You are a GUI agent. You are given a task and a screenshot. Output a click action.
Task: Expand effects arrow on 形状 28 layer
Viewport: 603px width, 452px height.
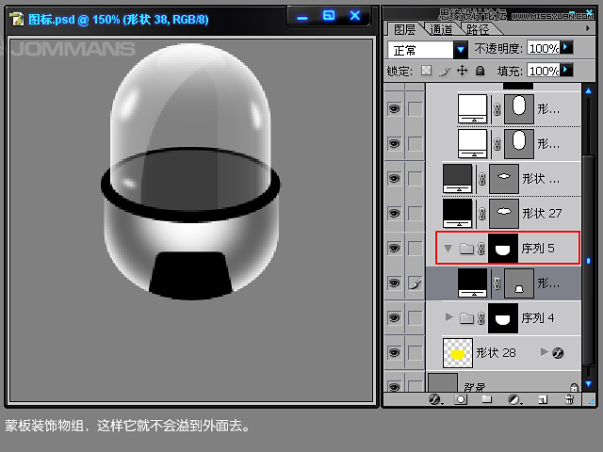pyautogui.click(x=544, y=351)
